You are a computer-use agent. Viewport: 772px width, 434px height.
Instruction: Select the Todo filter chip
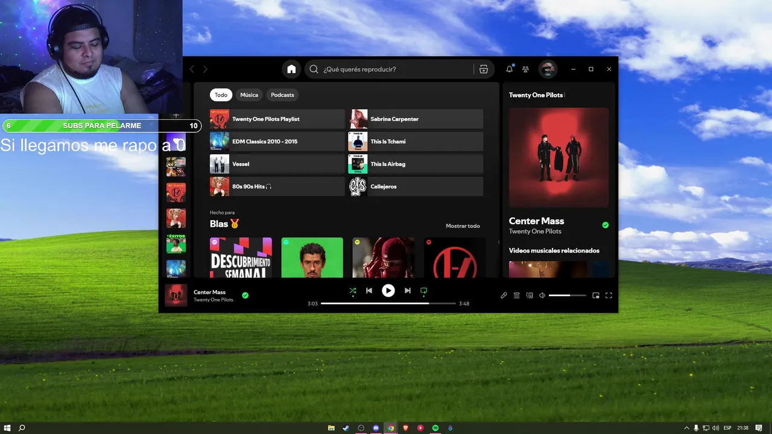221,95
